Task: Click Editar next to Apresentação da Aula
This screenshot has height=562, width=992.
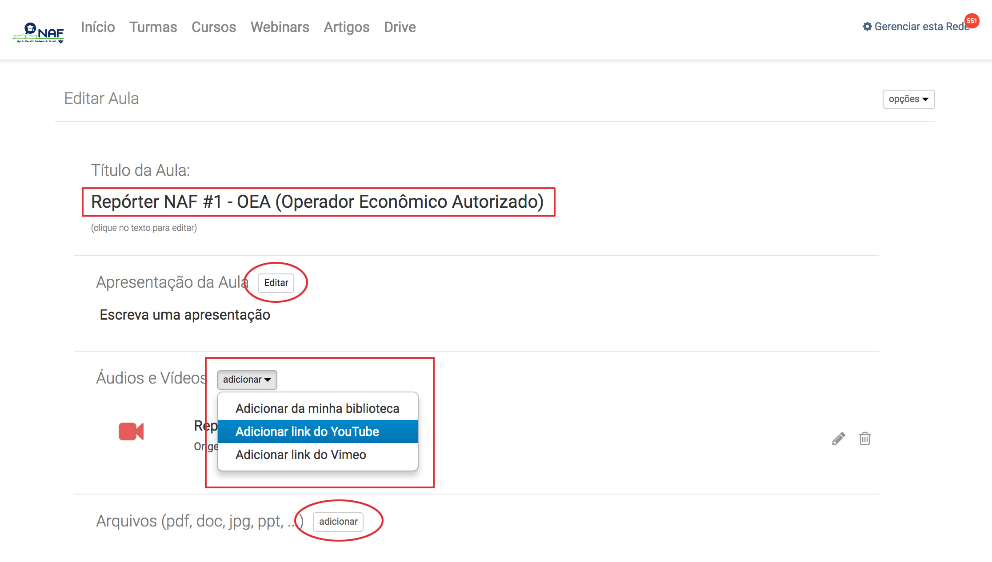Action: coord(276,283)
